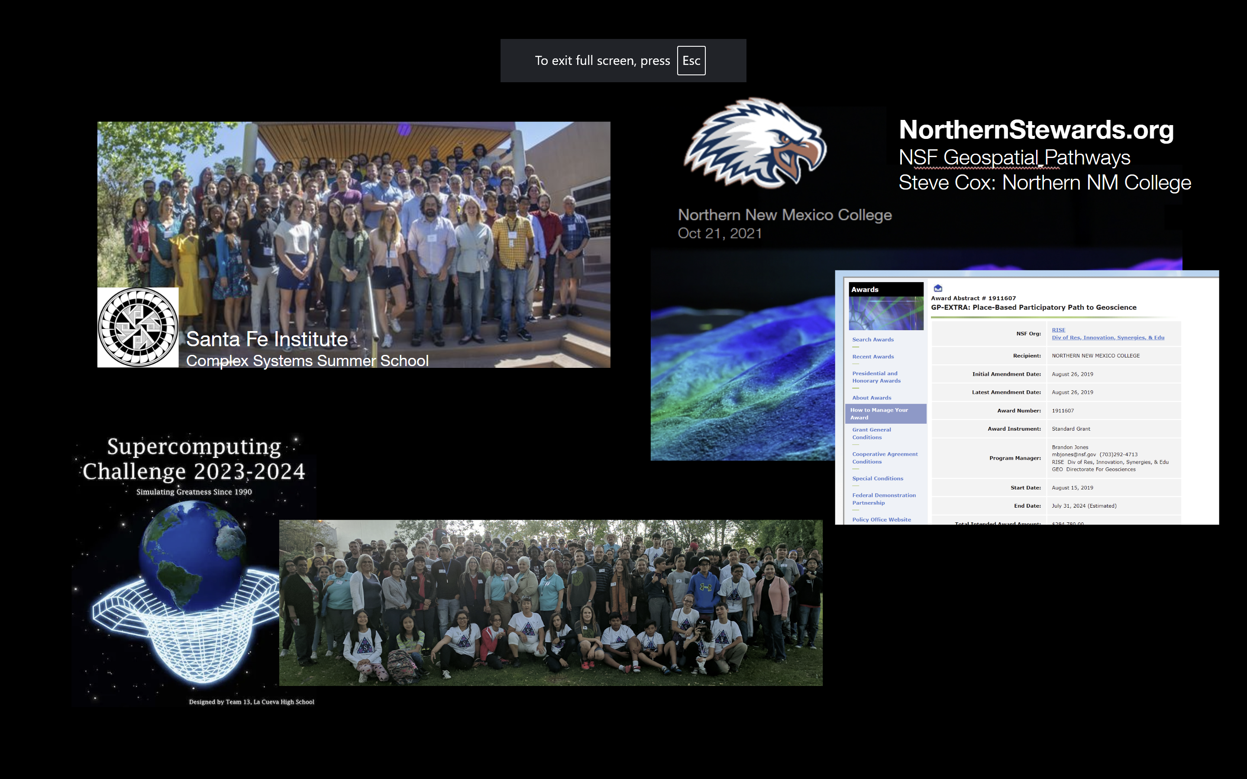Click the outdoor students group photo
This screenshot has height=779, width=1247.
coord(550,603)
